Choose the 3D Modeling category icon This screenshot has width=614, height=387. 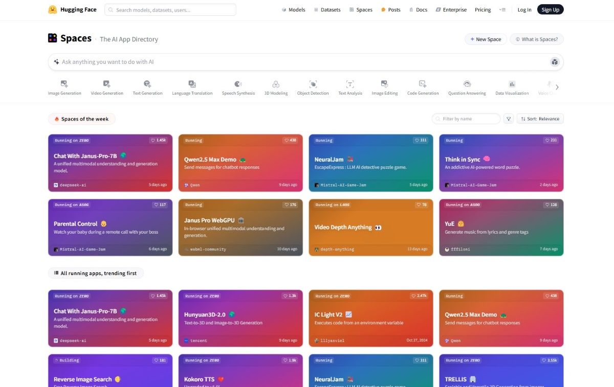[x=276, y=84]
